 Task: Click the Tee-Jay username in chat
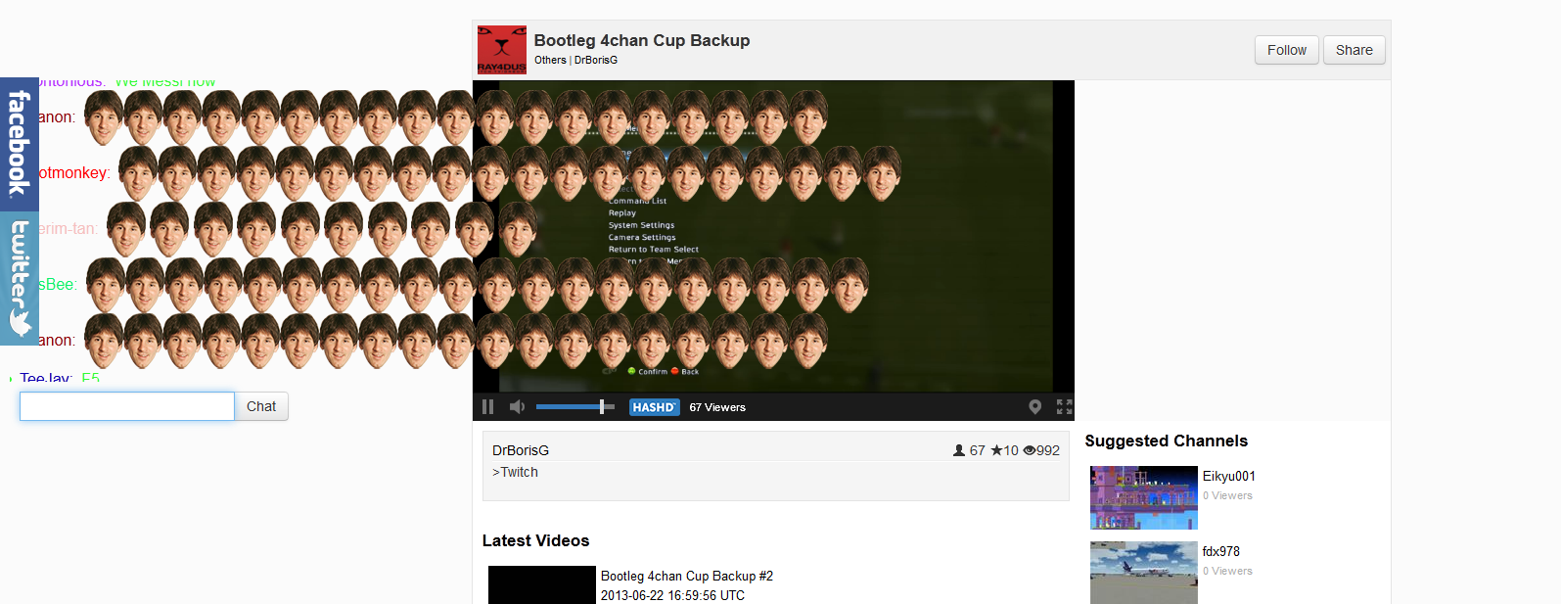coord(46,378)
